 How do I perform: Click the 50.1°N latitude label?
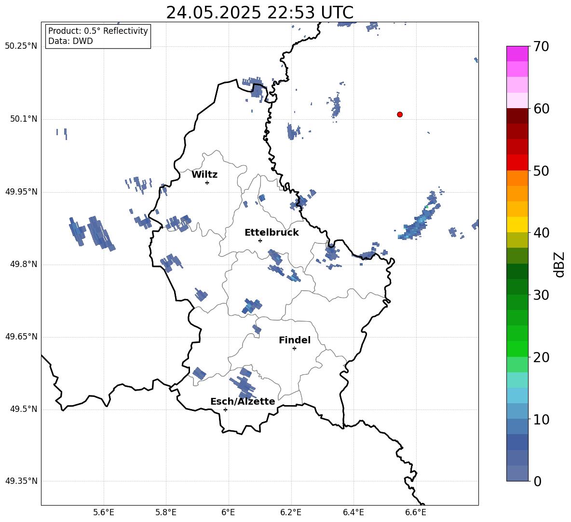[x=24, y=119]
